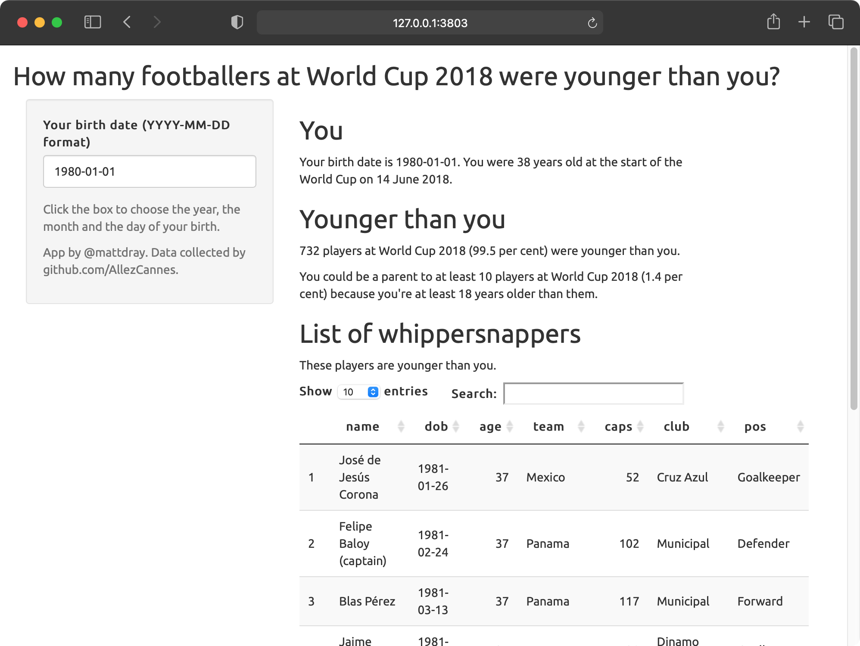860x646 pixels.
Task: Sort the table by age column
Action: click(x=509, y=426)
